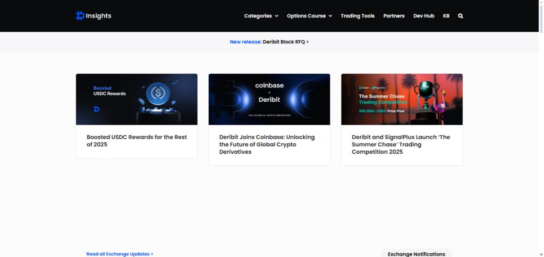Open the search magnifier icon
Image resolution: width=544 pixels, height=257 pixels.
[x=461, y=16]
